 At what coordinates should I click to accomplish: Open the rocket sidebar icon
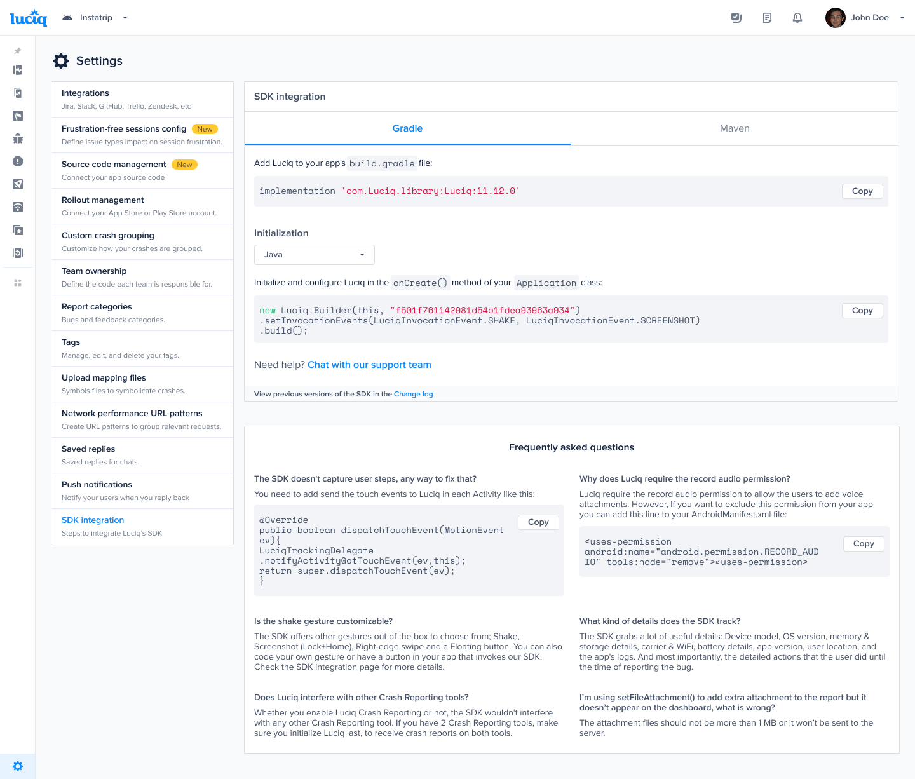click(x=18, y=184)
